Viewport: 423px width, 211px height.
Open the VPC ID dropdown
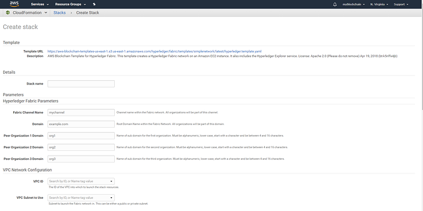[x=81, y=181]
